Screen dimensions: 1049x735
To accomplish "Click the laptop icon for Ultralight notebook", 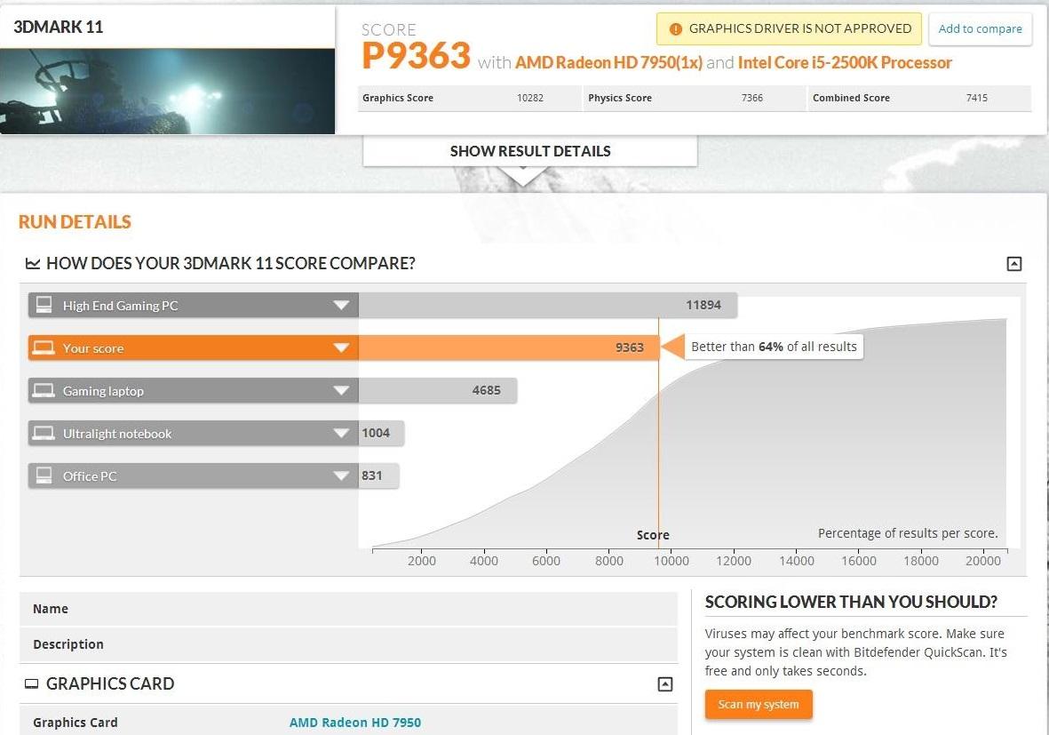I will (x=44, y=434).
